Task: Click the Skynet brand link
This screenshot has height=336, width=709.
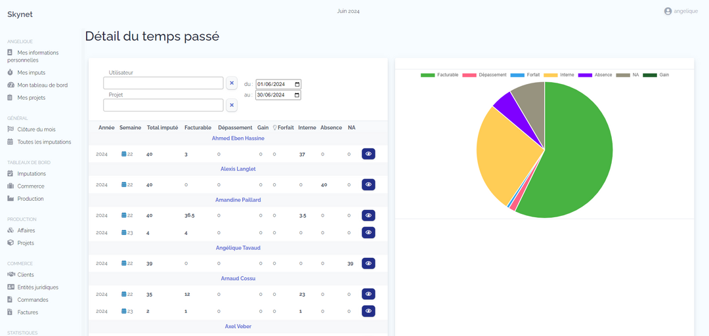Action: coord(20,14)
